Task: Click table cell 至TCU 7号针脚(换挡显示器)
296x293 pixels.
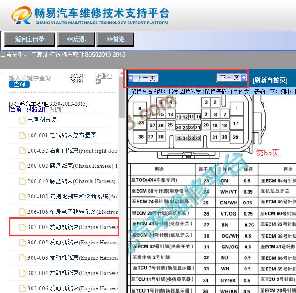Action: tap(163, 268)
